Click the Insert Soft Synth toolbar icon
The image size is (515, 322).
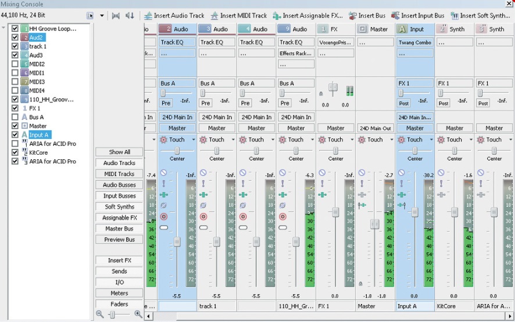pyautogui.click(x=455, y=16)
